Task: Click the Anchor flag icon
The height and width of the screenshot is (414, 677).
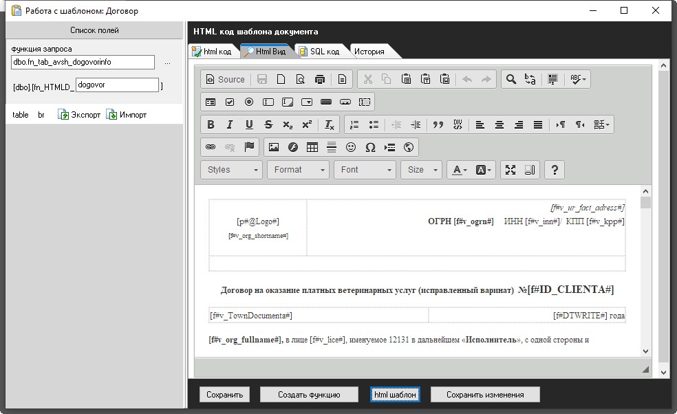Action: [249, 146]
